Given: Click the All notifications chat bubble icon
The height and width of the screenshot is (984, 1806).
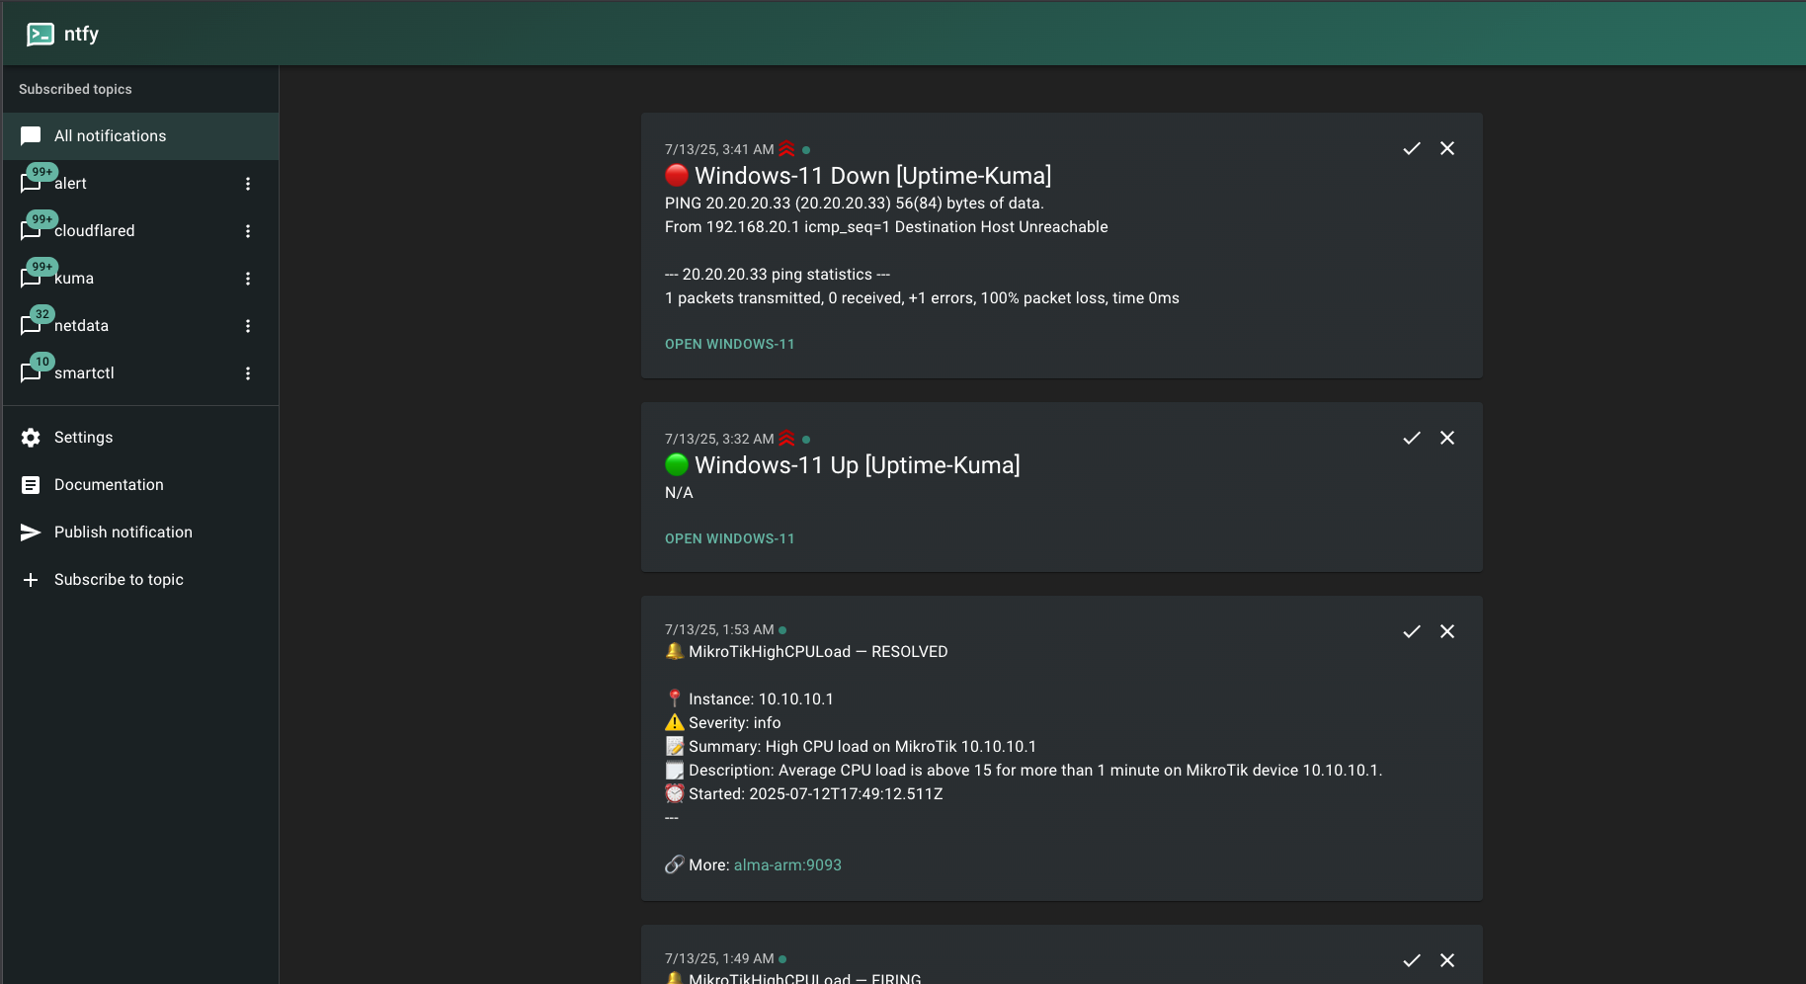Looking at the screenshot, I should [x=31, y=136].
